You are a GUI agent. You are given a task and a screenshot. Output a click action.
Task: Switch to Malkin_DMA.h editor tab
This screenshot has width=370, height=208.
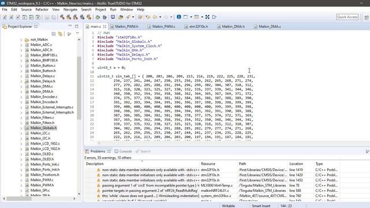(231, 27)
